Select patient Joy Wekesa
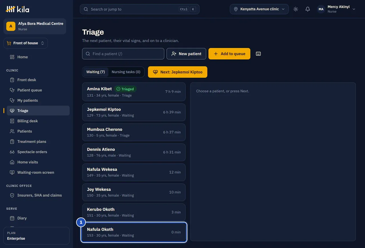 click(134, 192)
